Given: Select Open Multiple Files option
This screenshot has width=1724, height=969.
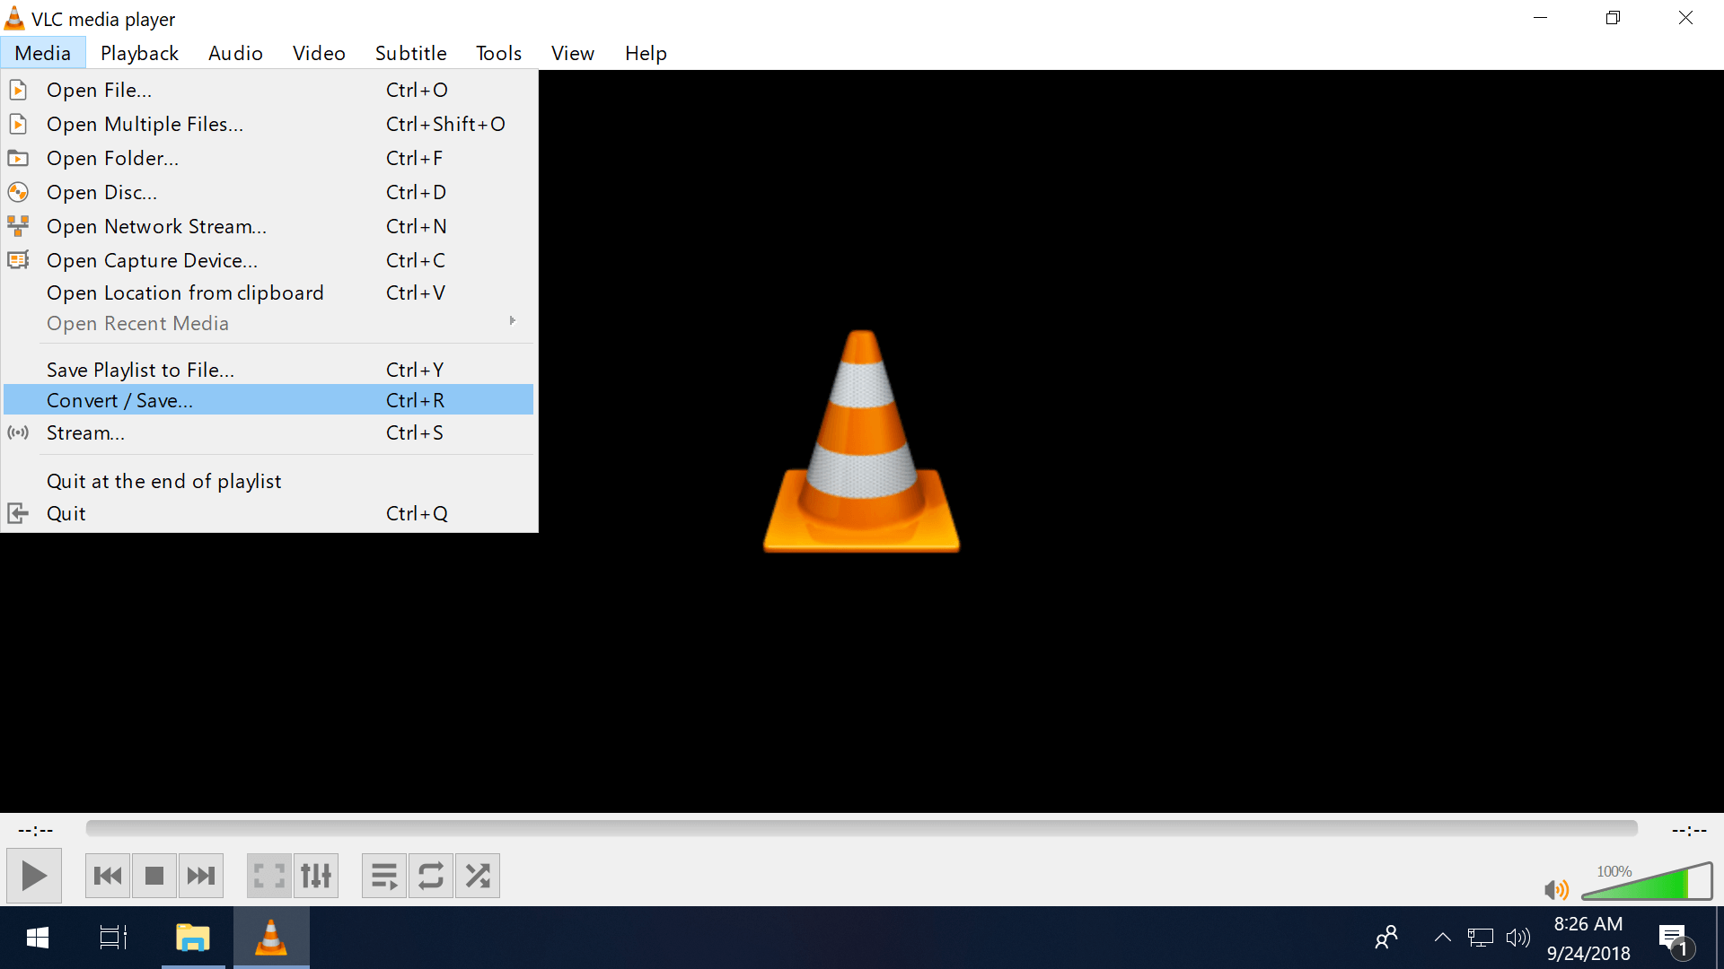Looking at the screenshot, I should click(x=145, y=124).
